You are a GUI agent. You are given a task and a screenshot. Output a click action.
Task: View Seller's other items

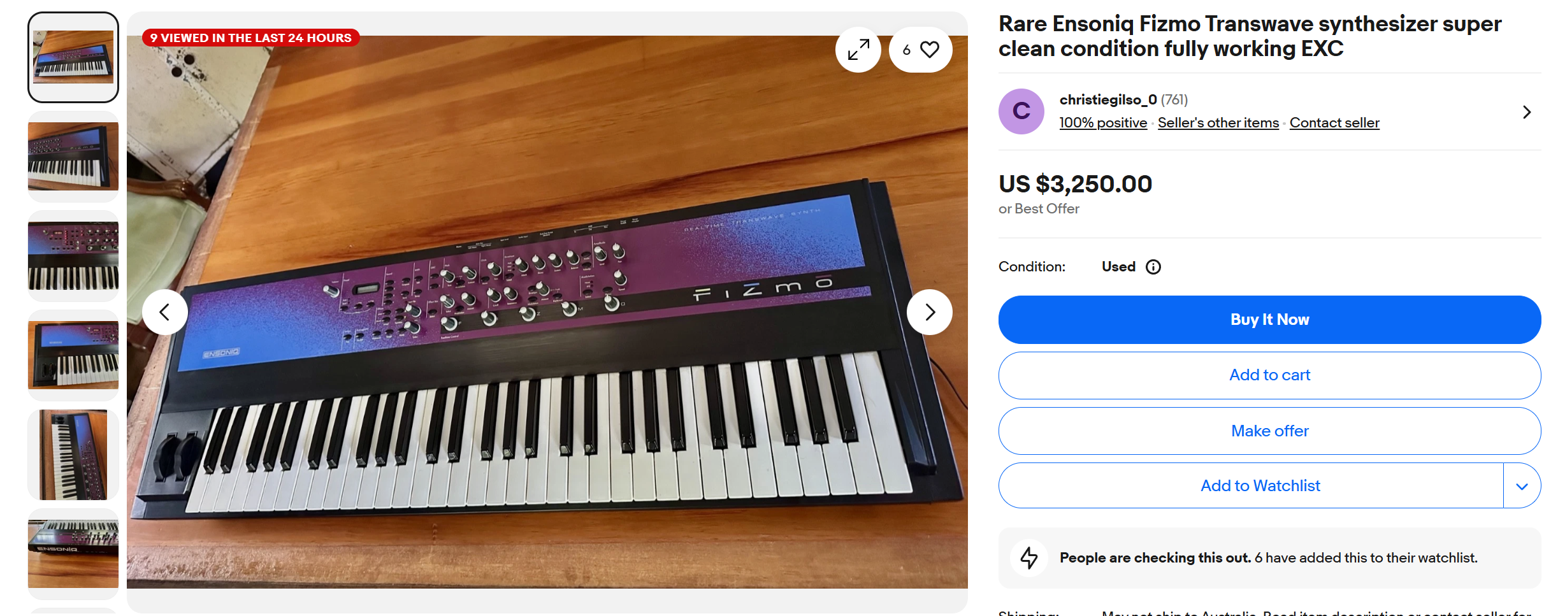tap(1218, 122)
